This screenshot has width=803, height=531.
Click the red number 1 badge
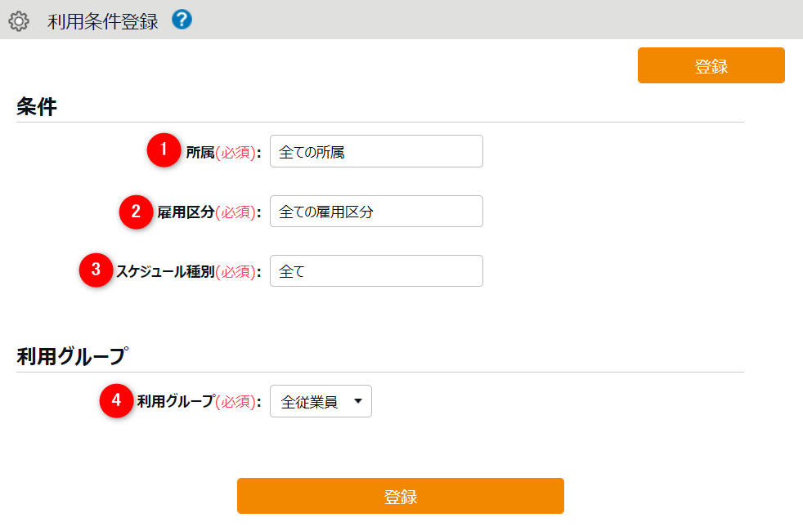point(164,151)
